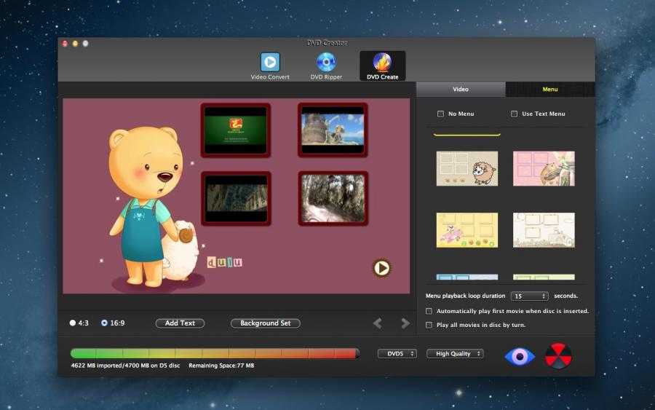Toggle automatically play first movie option
The width and height of the screenshot is (655, 410).
coord(429,311)
